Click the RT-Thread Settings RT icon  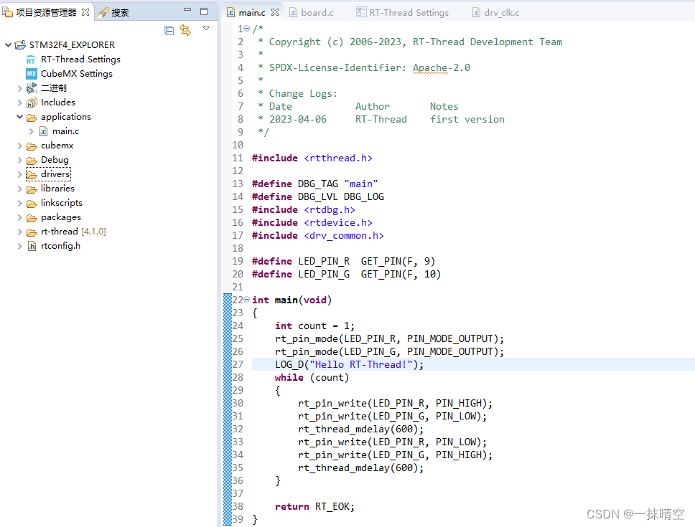pyautogui.click(x=31, y=60)
